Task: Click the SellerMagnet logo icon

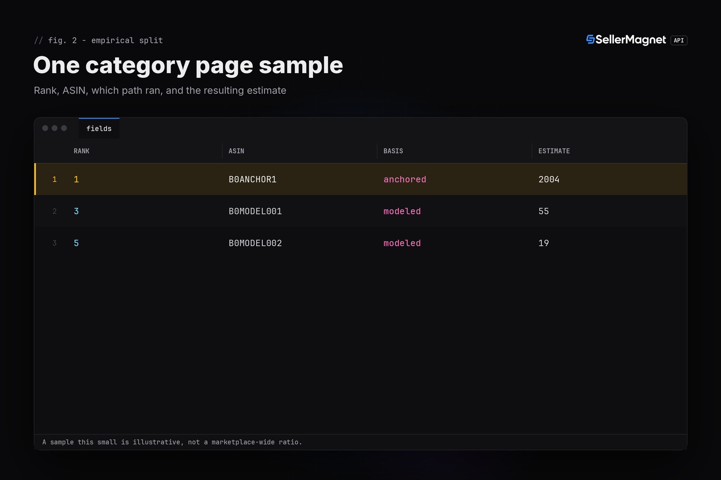Action: (590, 40)
